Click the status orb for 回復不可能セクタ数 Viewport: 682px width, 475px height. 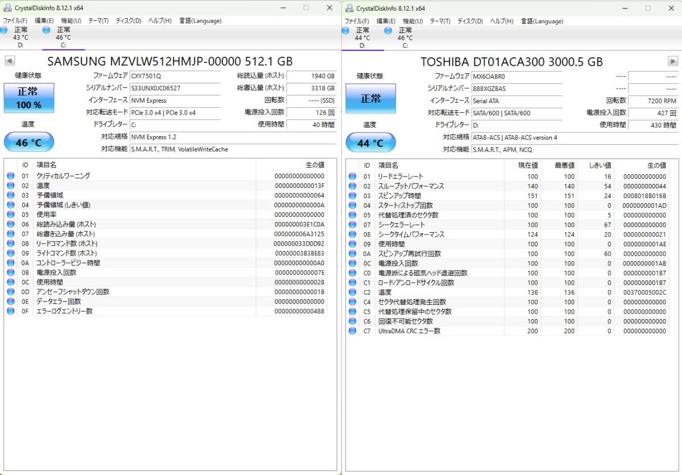[x=352, y=321]
